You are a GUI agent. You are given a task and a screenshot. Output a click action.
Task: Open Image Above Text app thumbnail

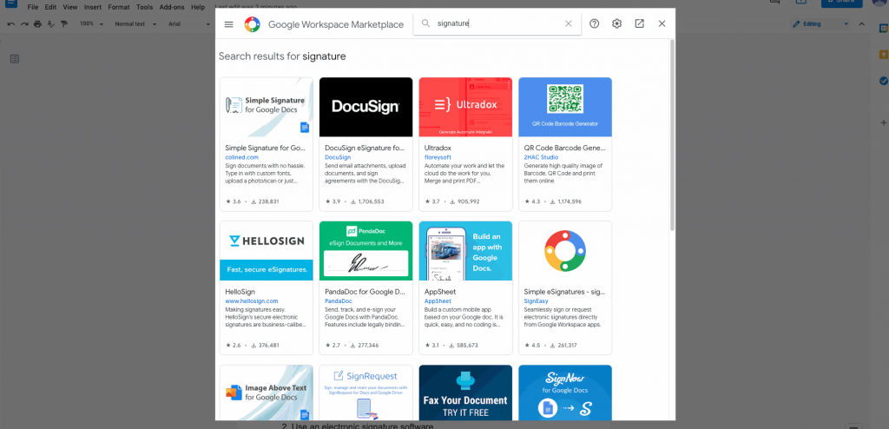click(267, 393)
